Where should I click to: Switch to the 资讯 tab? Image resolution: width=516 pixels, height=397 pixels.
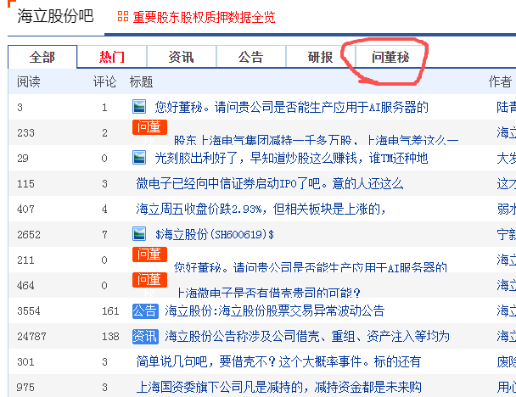pos(182,57)
